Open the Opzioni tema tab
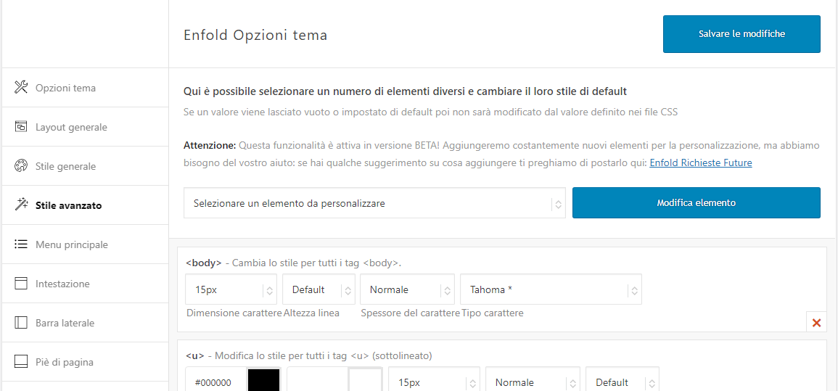The image size is (838, 391). pos(86,88)
